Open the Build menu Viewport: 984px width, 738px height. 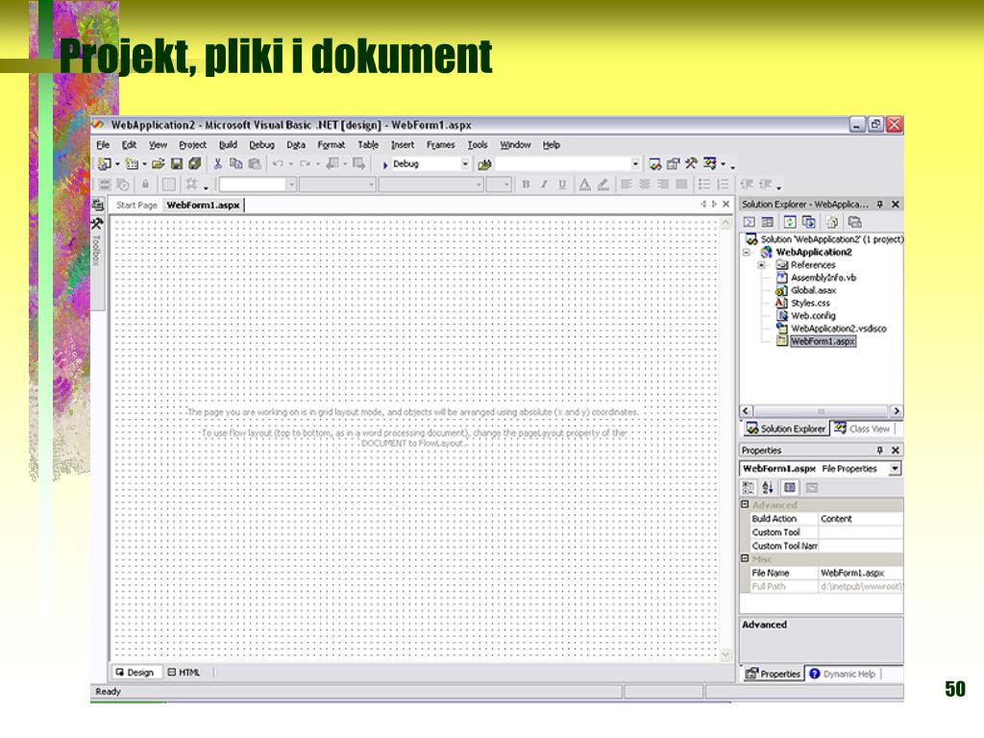point(228,145)
